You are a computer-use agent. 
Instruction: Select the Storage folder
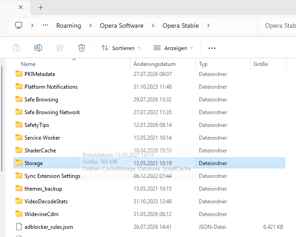pyautogui.click(x=149, y=163)
